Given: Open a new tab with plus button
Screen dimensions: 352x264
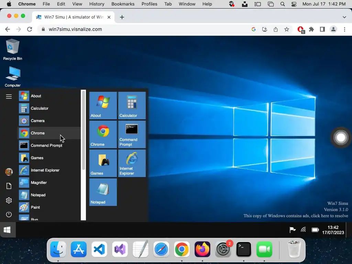Looking at the screenshot, I should [122, 17].
